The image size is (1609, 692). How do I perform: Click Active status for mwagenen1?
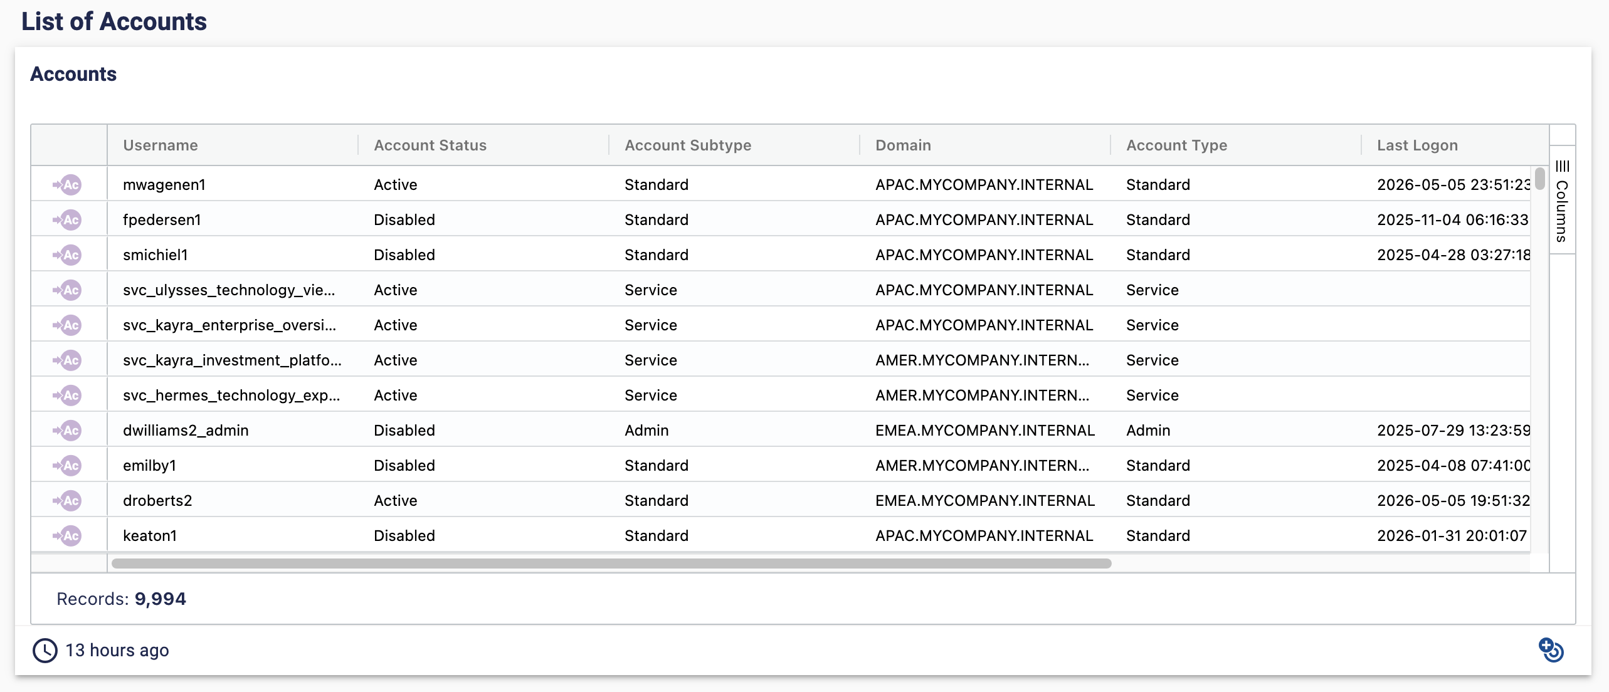(x=396, y=185)
